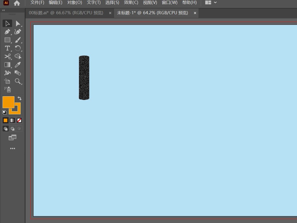Screen dimensions: 297x223
Task: Activate the Zoom magnifier tool
Action: point(18,81)
